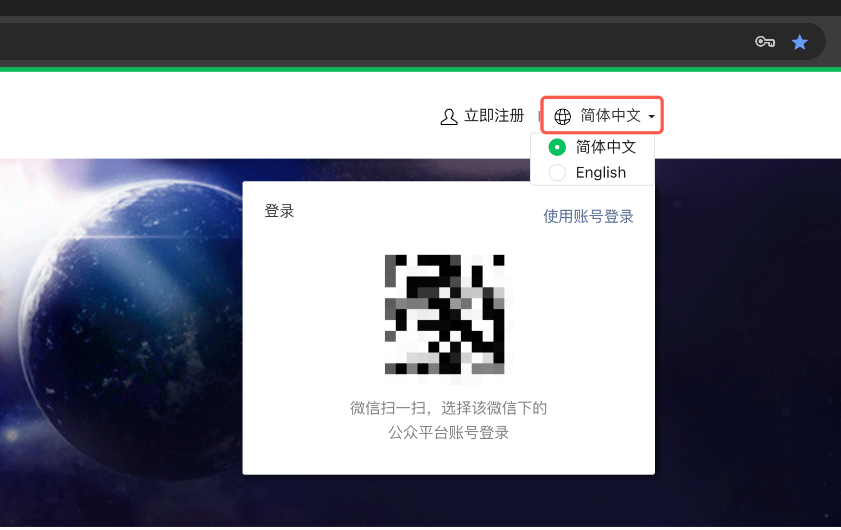Click the blue bookmark star icon
Screen dimensions: 841x530
tap(800, 42)
